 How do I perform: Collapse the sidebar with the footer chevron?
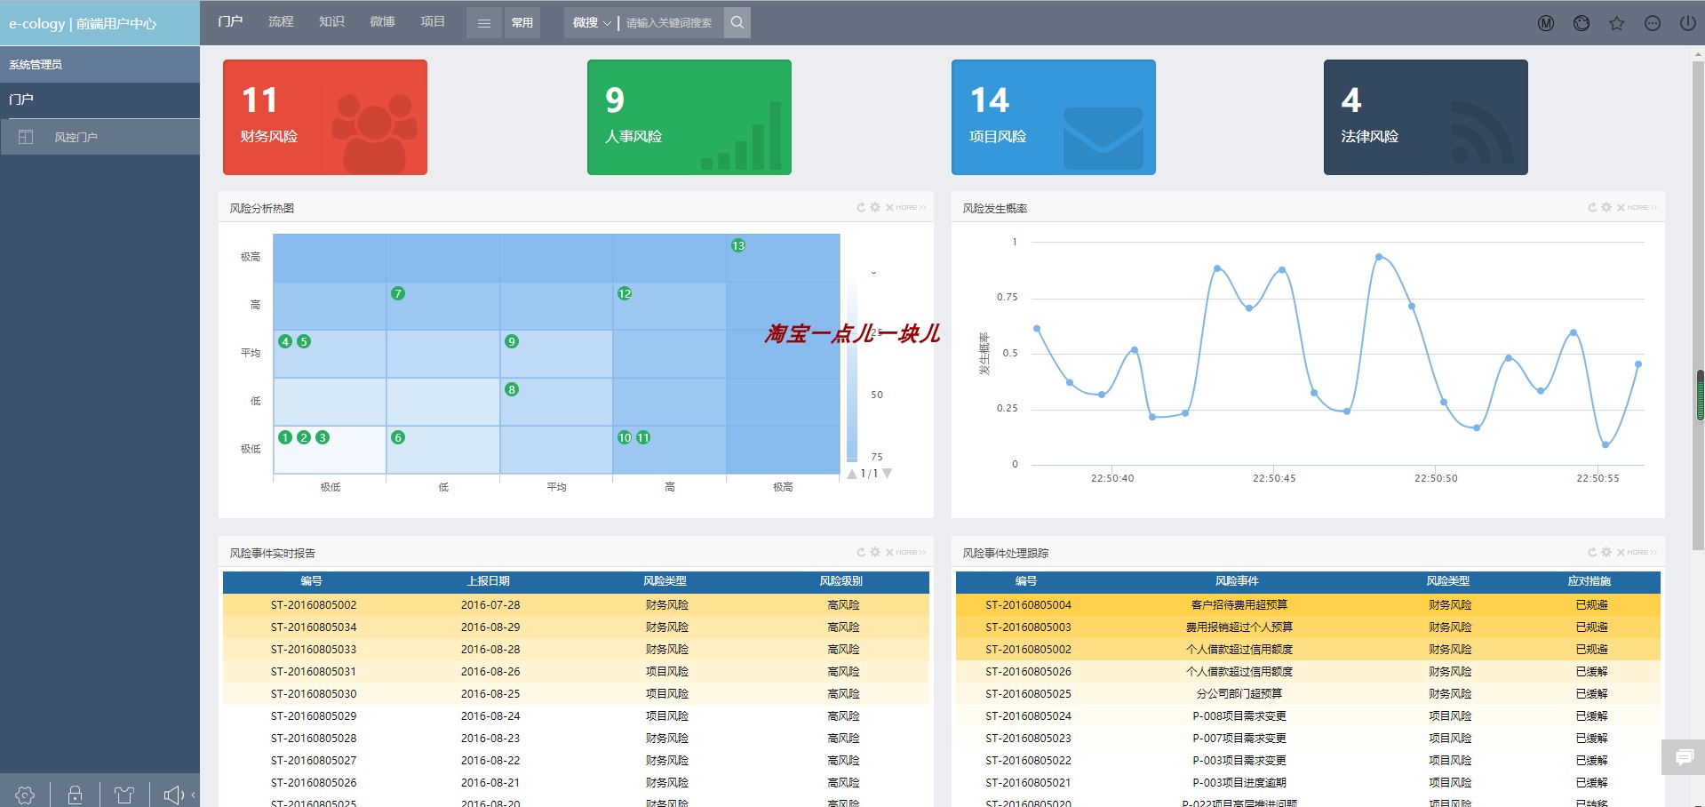(x=193, y=795)
